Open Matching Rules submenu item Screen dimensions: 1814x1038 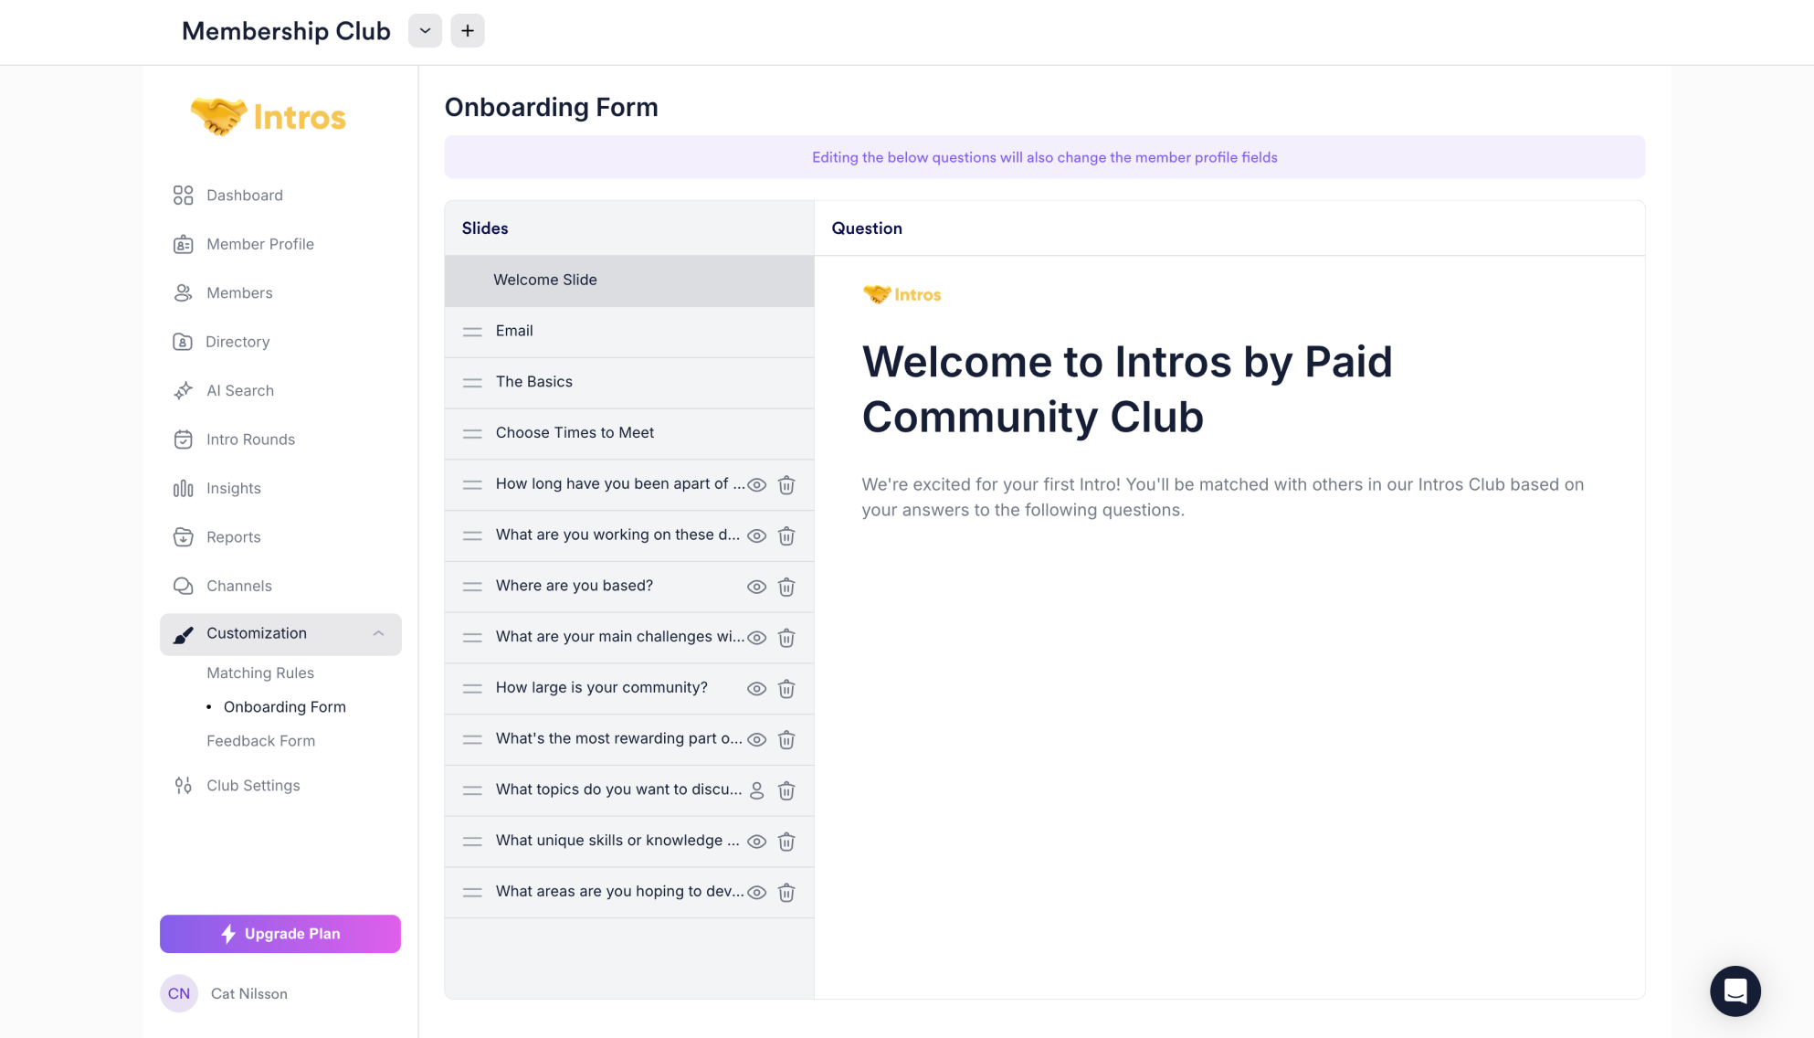click(x=260, y=673)
